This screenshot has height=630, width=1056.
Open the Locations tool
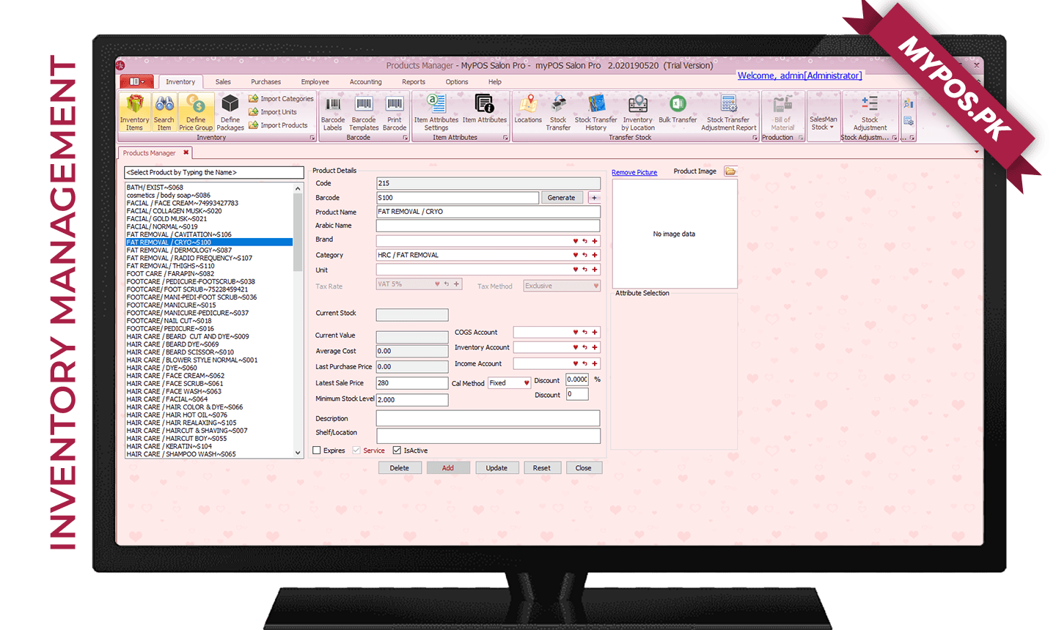pyautogui.click(x=528, y=108)
